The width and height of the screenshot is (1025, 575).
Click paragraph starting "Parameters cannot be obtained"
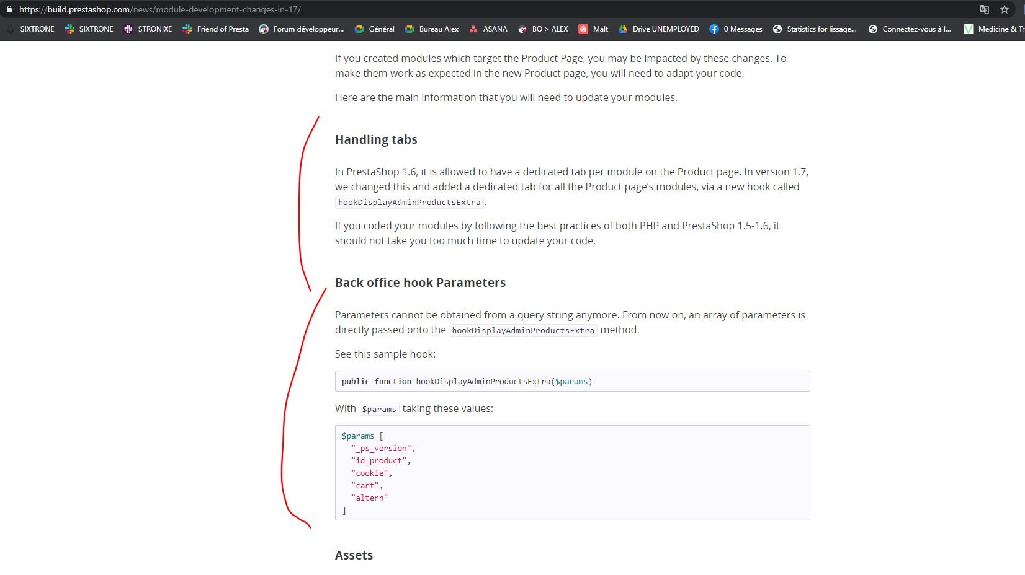[570, 322]
